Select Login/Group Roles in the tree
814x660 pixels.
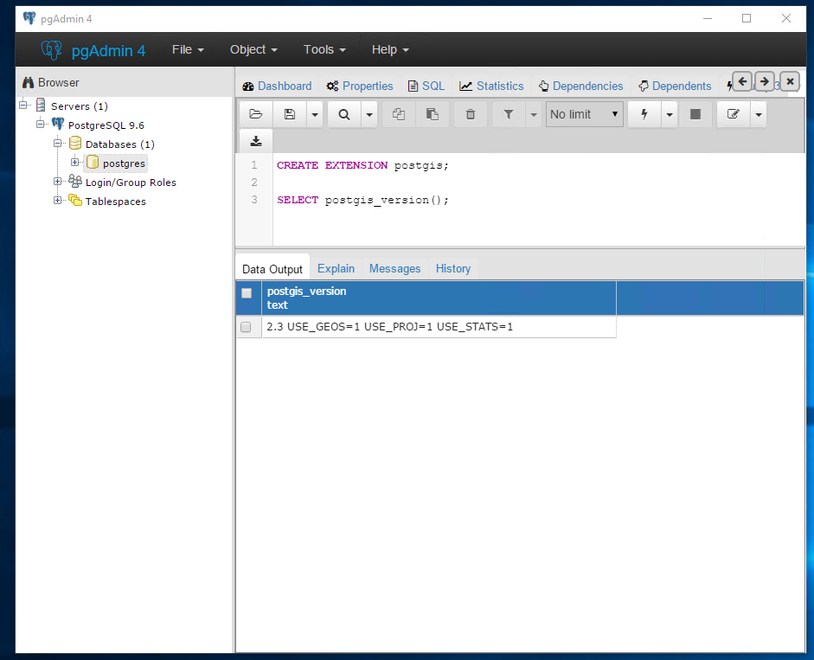click(131, 183)
